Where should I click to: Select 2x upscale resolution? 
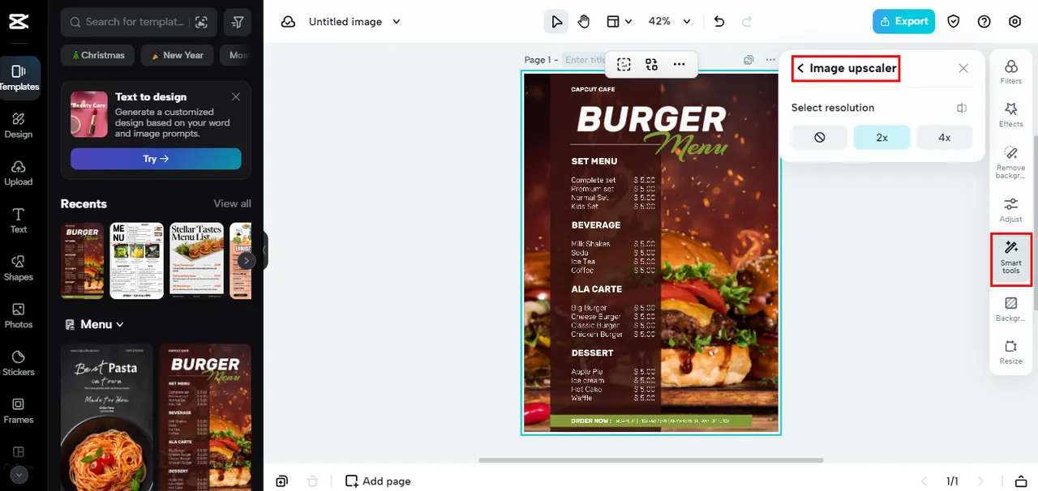(881, 138)
